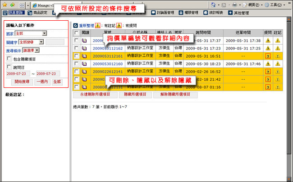The width and height of the screenshot is (293, 182).
Task: Open the 權限管理 menu
Action: (x=188, y=13)
